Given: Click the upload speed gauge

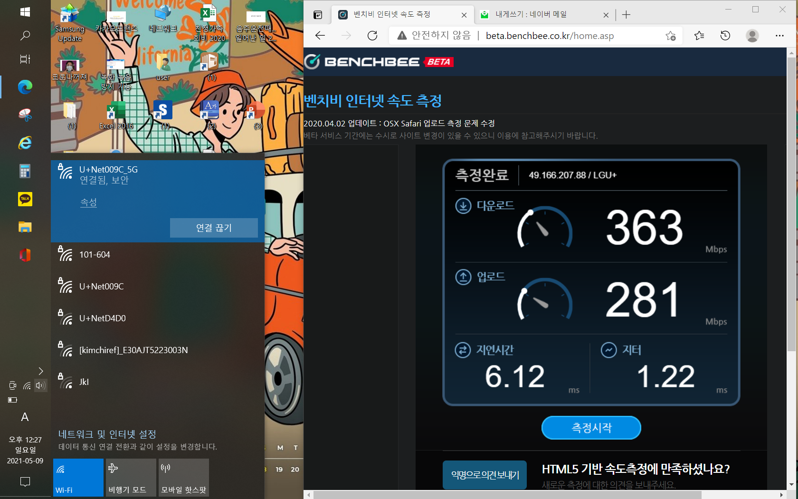Looking at the screenshot, I should coord(545,299).
